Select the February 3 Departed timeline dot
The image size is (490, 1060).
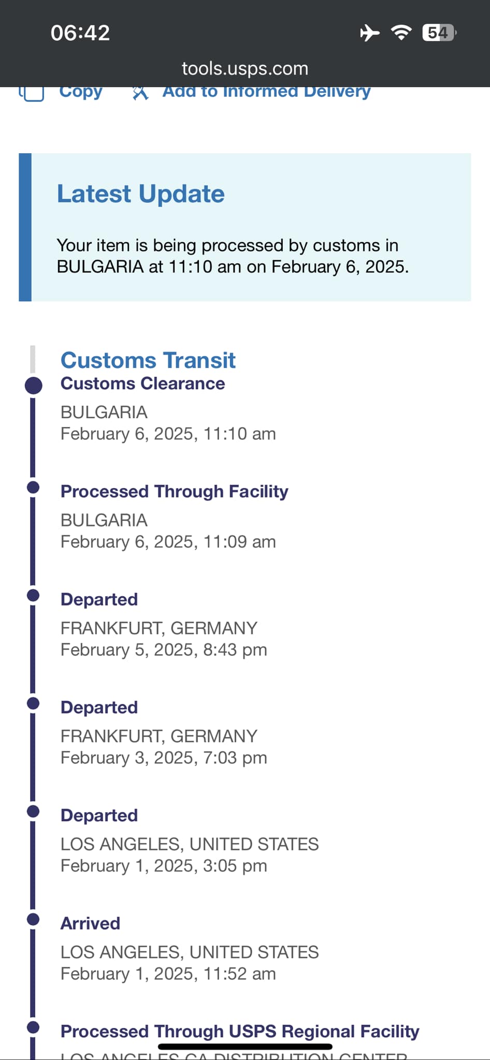[x=33, y=703]
